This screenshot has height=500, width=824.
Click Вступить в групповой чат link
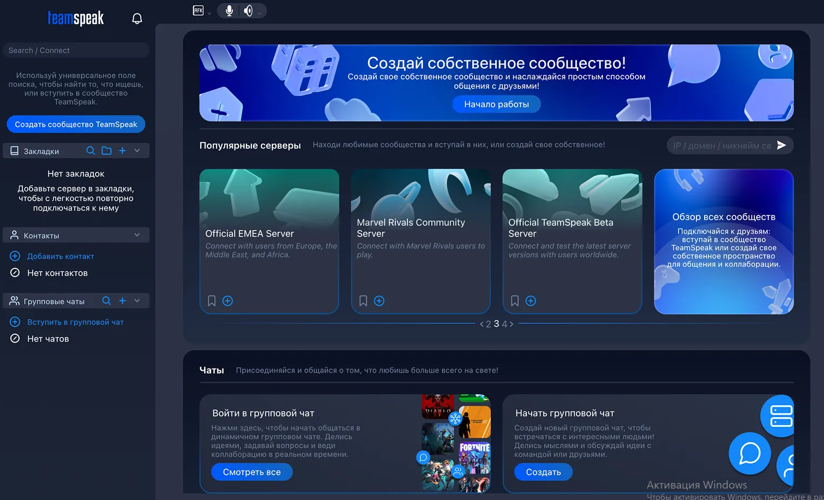pos(75,322)
